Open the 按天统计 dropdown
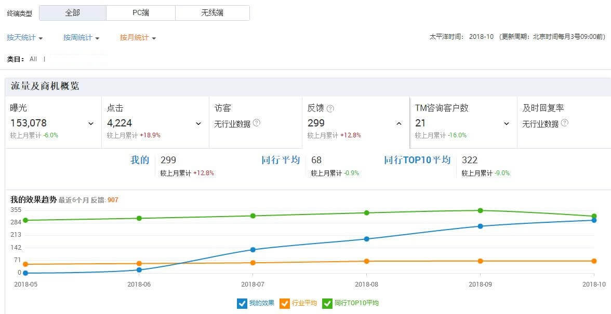Image resolution: width=611 pixels, height=314 pixels. pyautogui.click(x=25, y=38)
